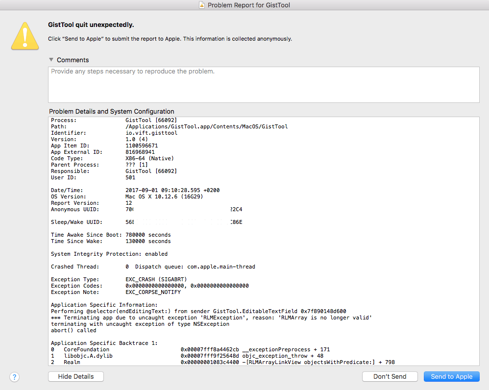Image resolution: width=489 pixels, height=390 pixels.
Task: Click the Date/Time value '2017-09-01 09:10:28.595 +0200'
Action: 172,190
